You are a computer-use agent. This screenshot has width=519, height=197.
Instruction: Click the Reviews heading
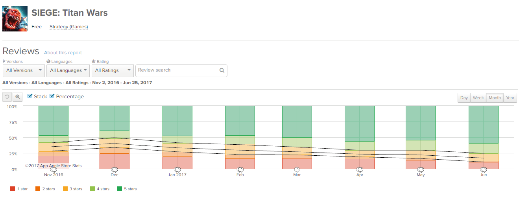21,52
